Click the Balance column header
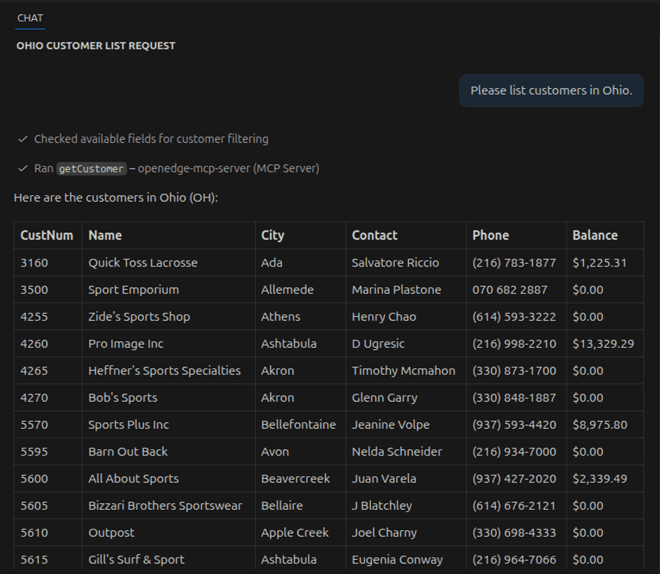This screenshot has width=660, height=574. (594, 236)
